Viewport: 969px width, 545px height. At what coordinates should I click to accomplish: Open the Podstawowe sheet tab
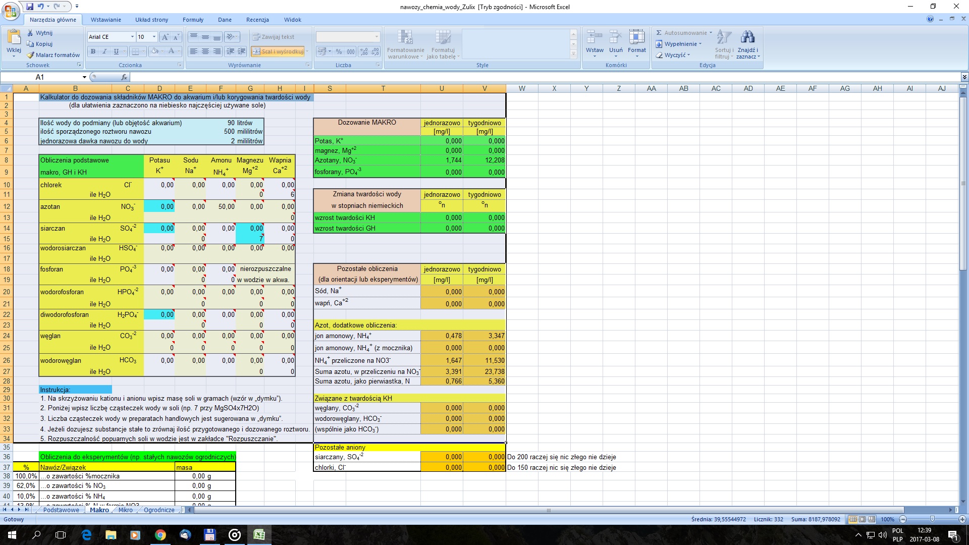pos(61,510)
